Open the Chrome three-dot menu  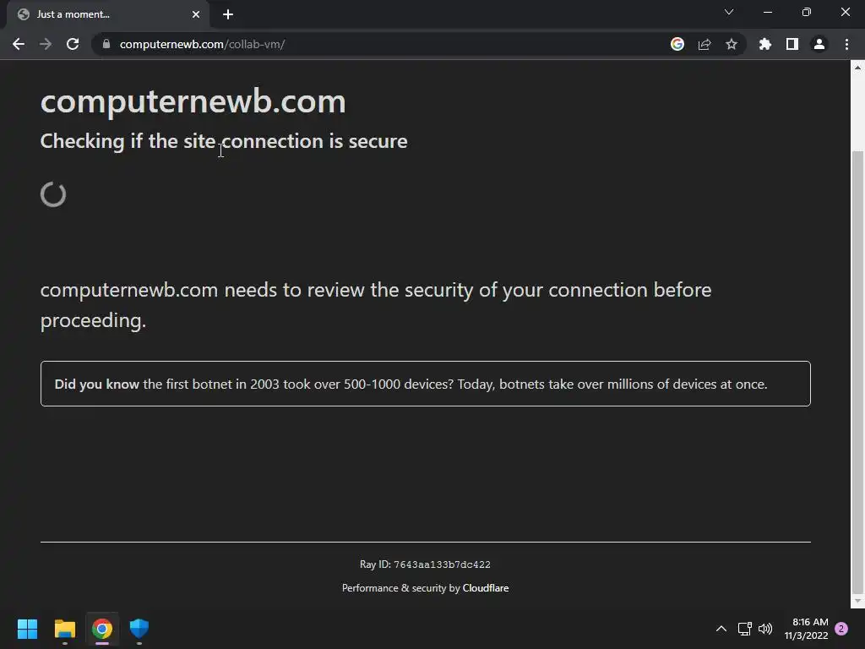(x=846, y=44)
